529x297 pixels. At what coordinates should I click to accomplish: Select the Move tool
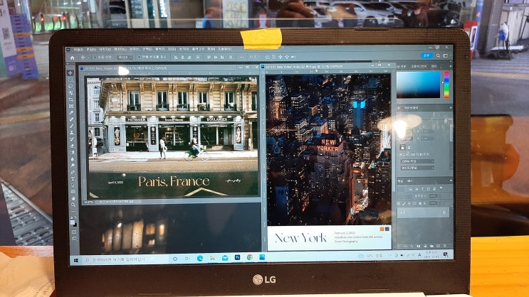[70, 72]
